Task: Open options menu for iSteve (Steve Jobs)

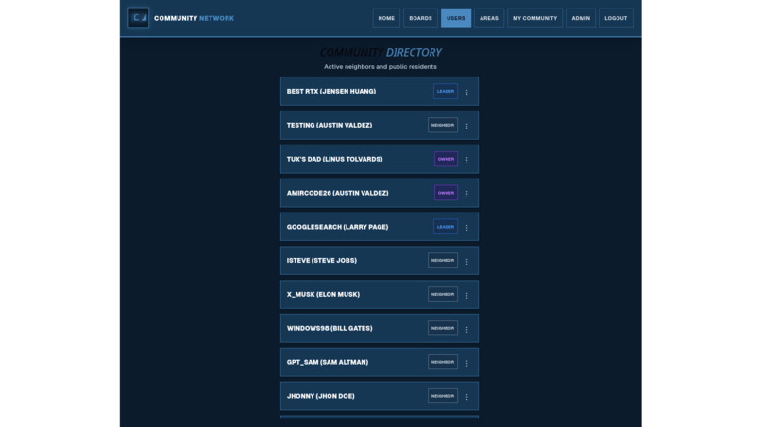Action: tap(466, 261)
